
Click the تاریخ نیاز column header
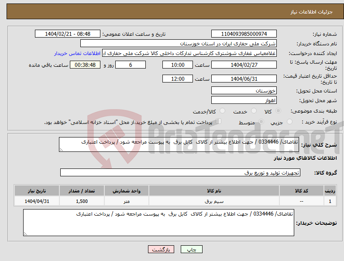coord(37,191)
